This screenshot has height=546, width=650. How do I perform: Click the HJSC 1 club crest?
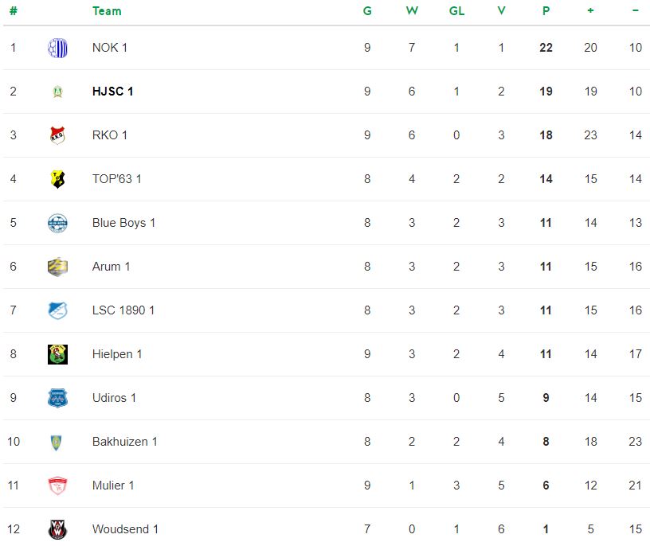pyautogui.click(x=57, y=92)
